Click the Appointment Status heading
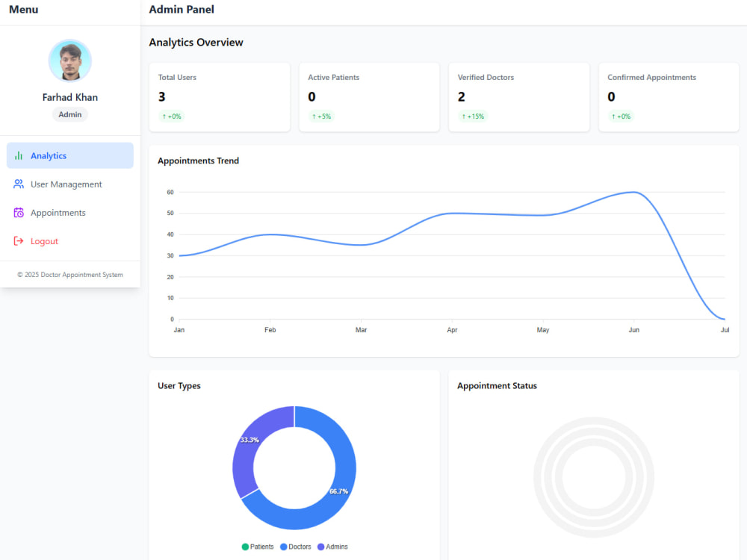 (497, 386)
